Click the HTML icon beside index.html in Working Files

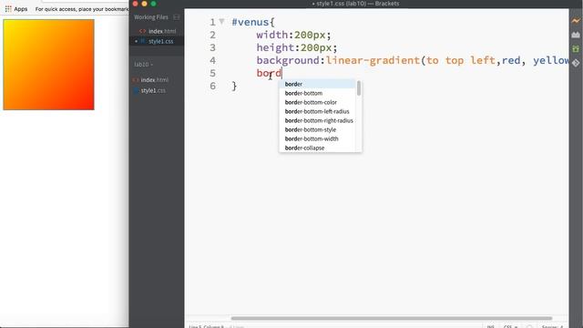(142, 31)
